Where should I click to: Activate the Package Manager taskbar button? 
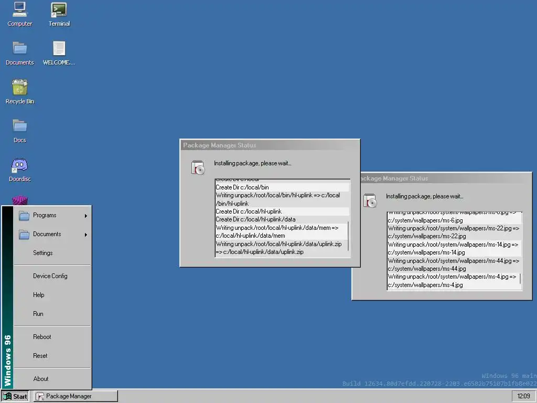point(76,396)
